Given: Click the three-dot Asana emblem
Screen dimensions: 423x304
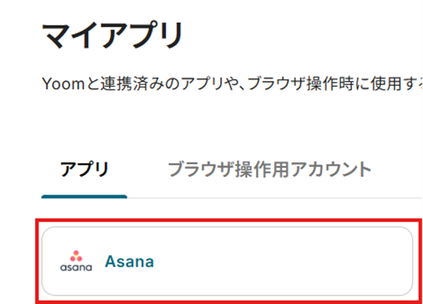Looking at the screenshot, I should [x=76, y=256].
